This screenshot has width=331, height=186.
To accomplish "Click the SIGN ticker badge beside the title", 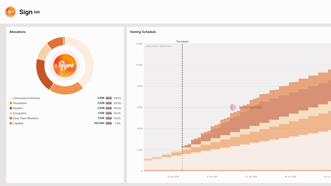I will point(37,12).
